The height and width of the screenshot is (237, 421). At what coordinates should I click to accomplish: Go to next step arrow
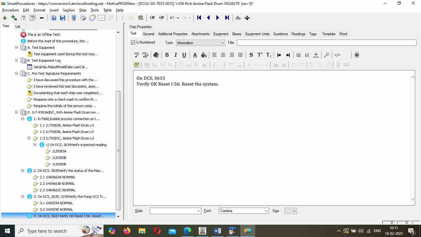(x=218, y=18)
